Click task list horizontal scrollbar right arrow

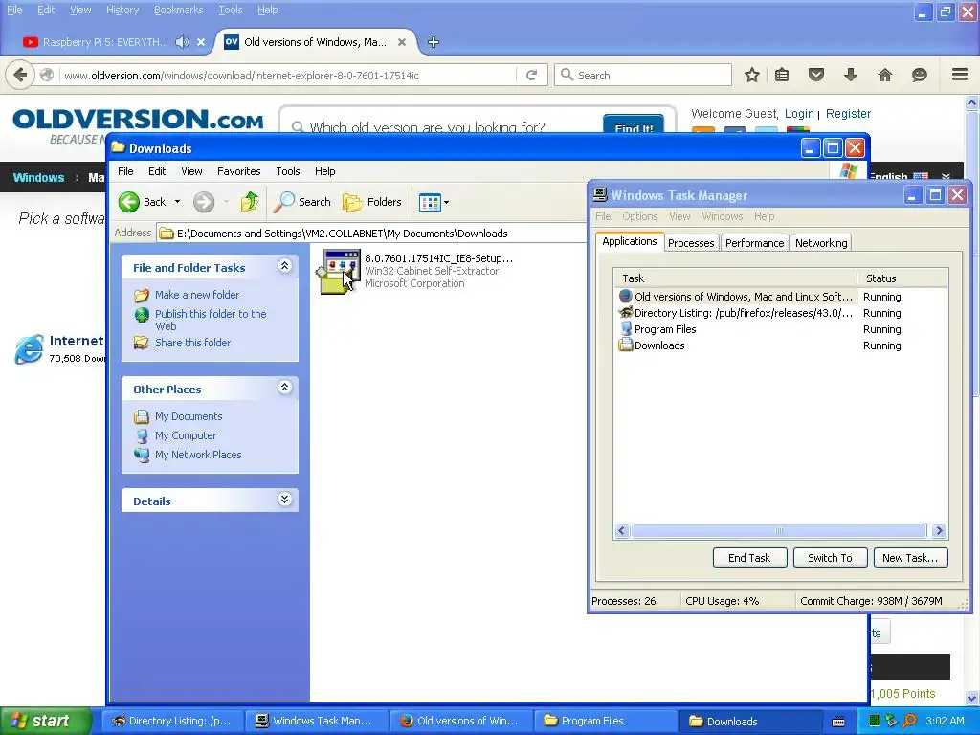point(939,531)
